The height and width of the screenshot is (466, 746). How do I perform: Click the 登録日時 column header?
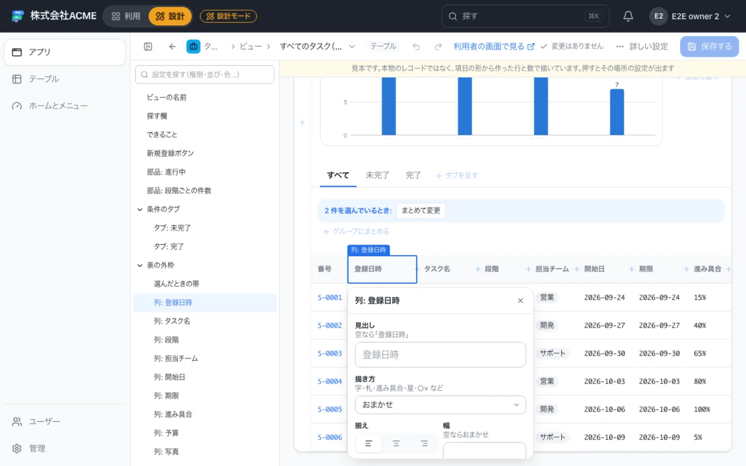tap(382, 269)
